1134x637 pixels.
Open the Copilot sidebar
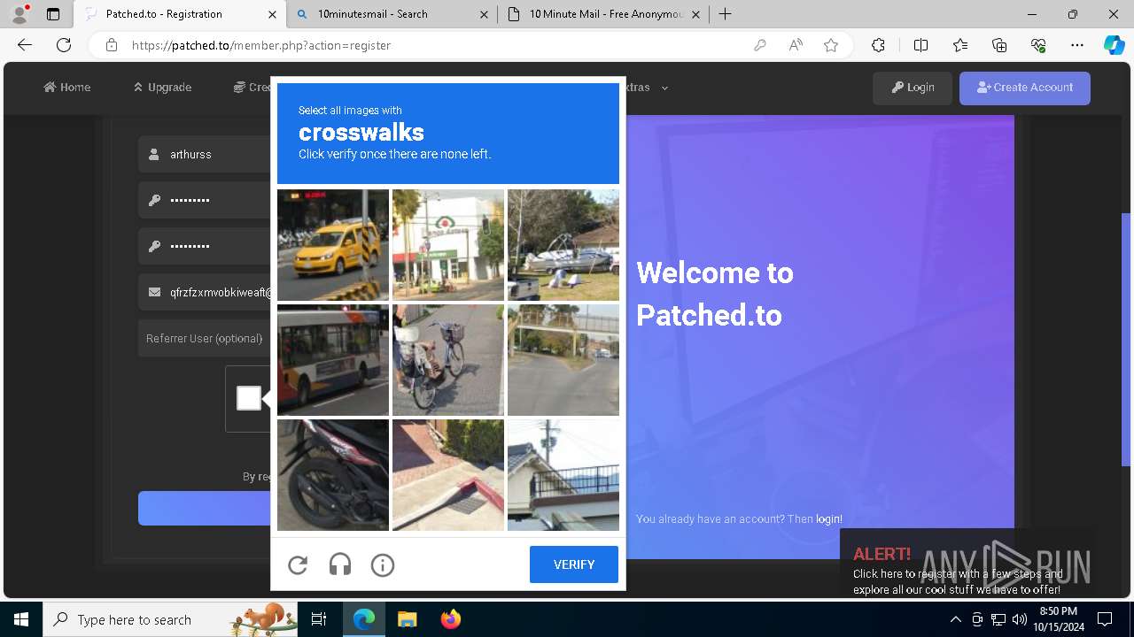[x=1115, y=45]
